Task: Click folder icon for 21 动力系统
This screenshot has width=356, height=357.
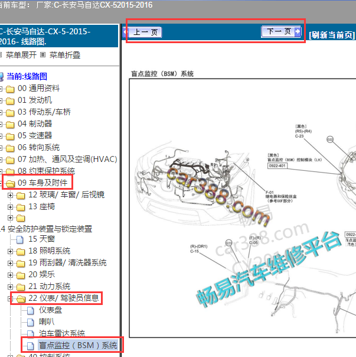Action: 21,287
